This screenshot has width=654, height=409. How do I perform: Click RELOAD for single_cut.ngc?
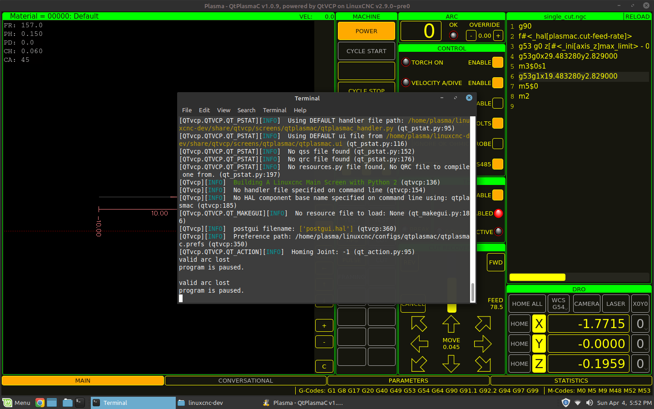pos(637,16)
